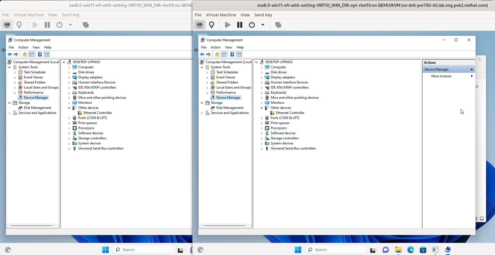
Task: Open the shutdown options arrow in right VM toolbar
Action: [263, 25]
